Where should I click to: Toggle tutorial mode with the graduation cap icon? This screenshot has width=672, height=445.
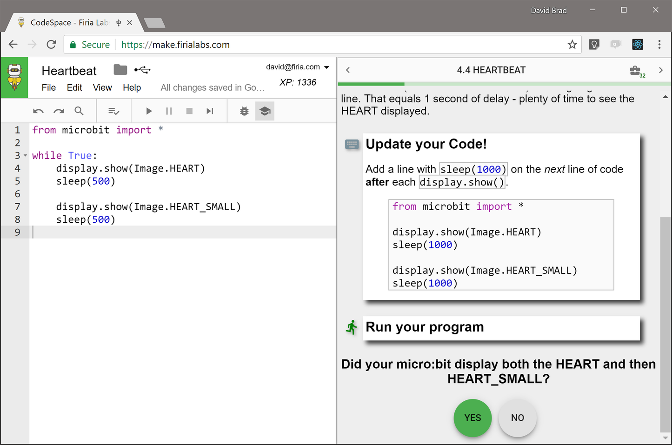click(x=265, y=111)
